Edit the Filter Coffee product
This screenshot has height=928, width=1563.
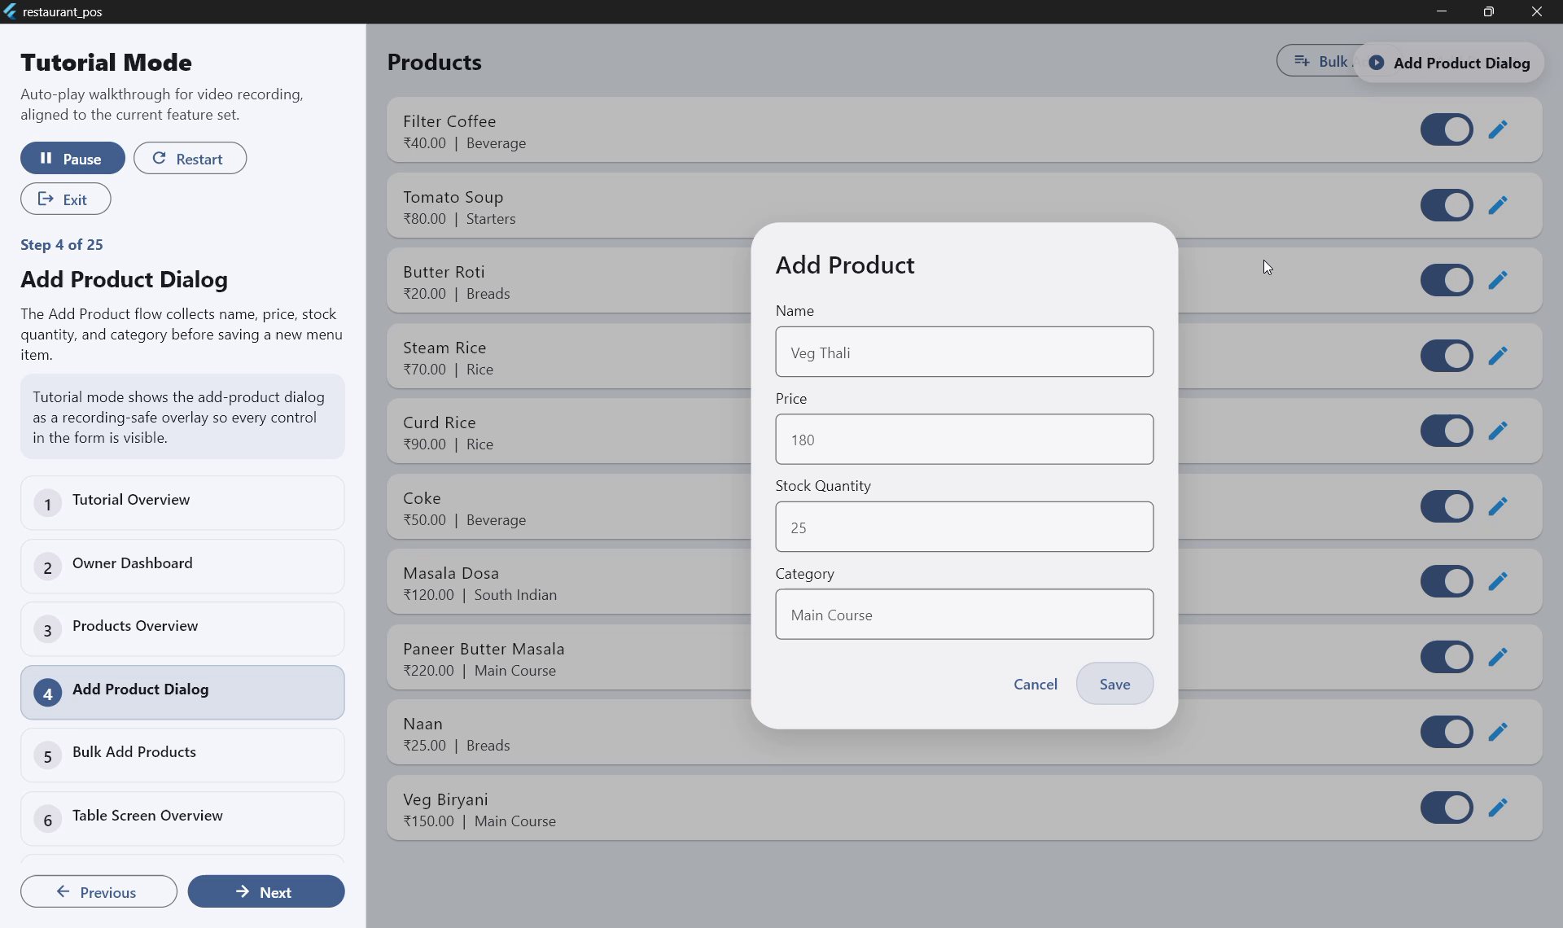pyautogui.click(x=1499, y=129)
